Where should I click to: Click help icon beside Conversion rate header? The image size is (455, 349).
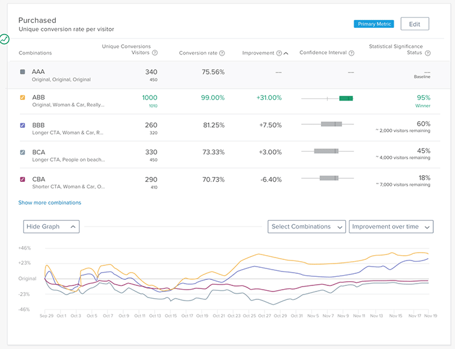tap(222, 53)
